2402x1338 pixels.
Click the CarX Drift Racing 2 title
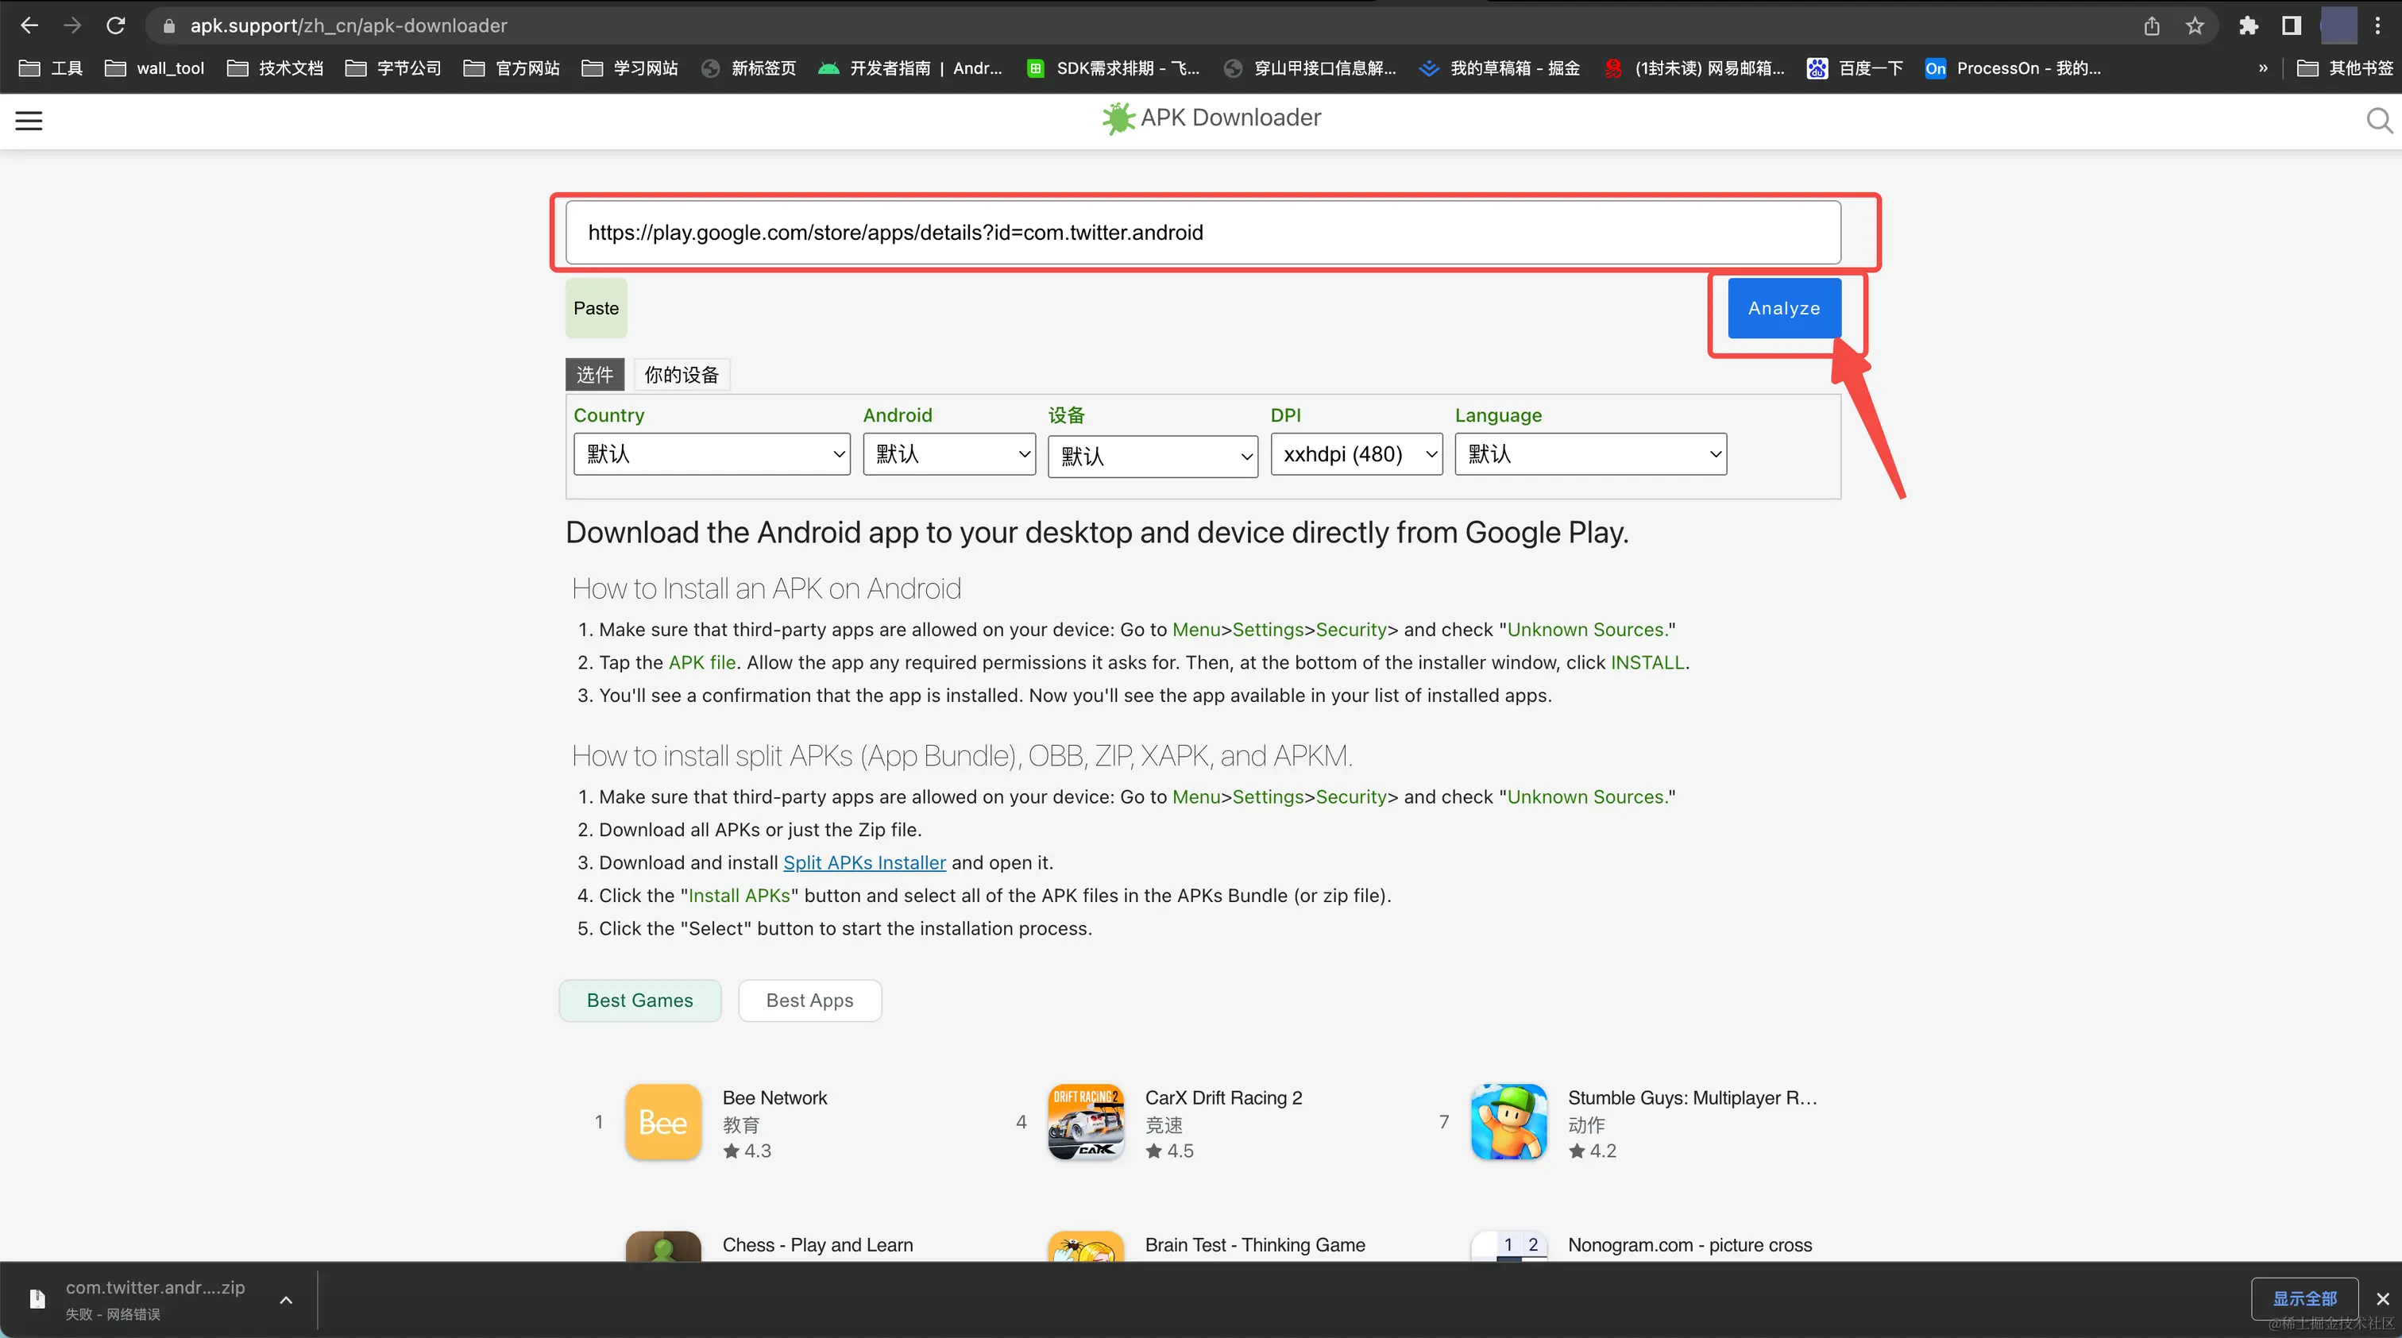click(x=1223, y=1097)
